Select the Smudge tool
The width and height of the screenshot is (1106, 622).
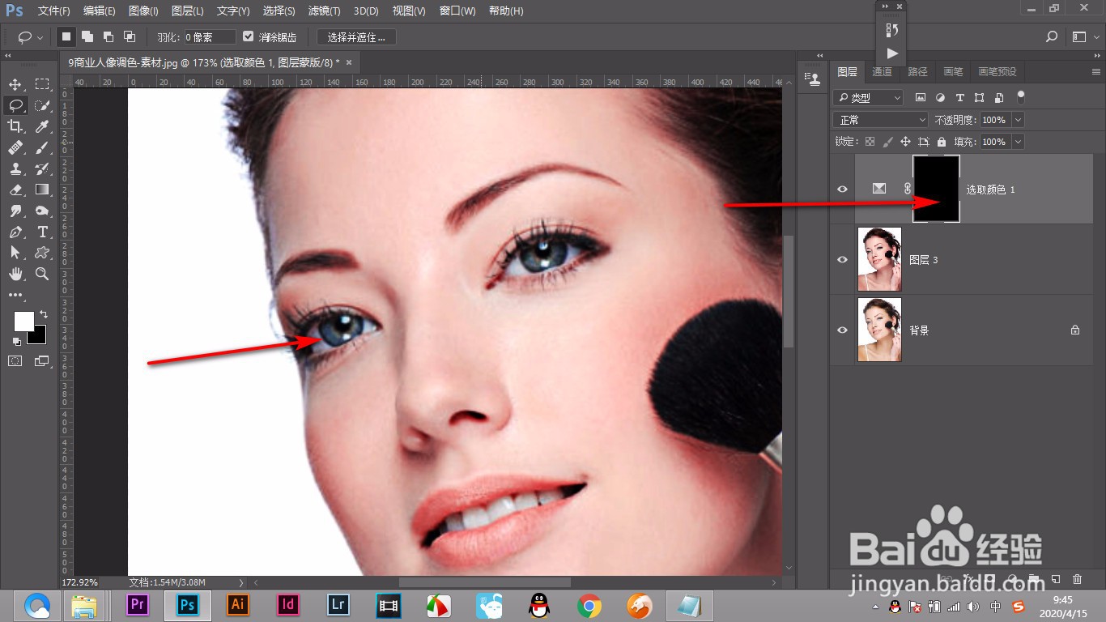[15, 211]
